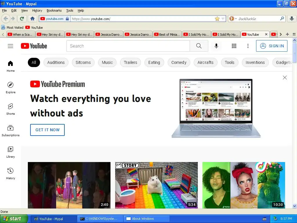This screenshot has height=223, width=297.
Task: Select the Sitcoms filter chip
Action: (x=83, y=62)
